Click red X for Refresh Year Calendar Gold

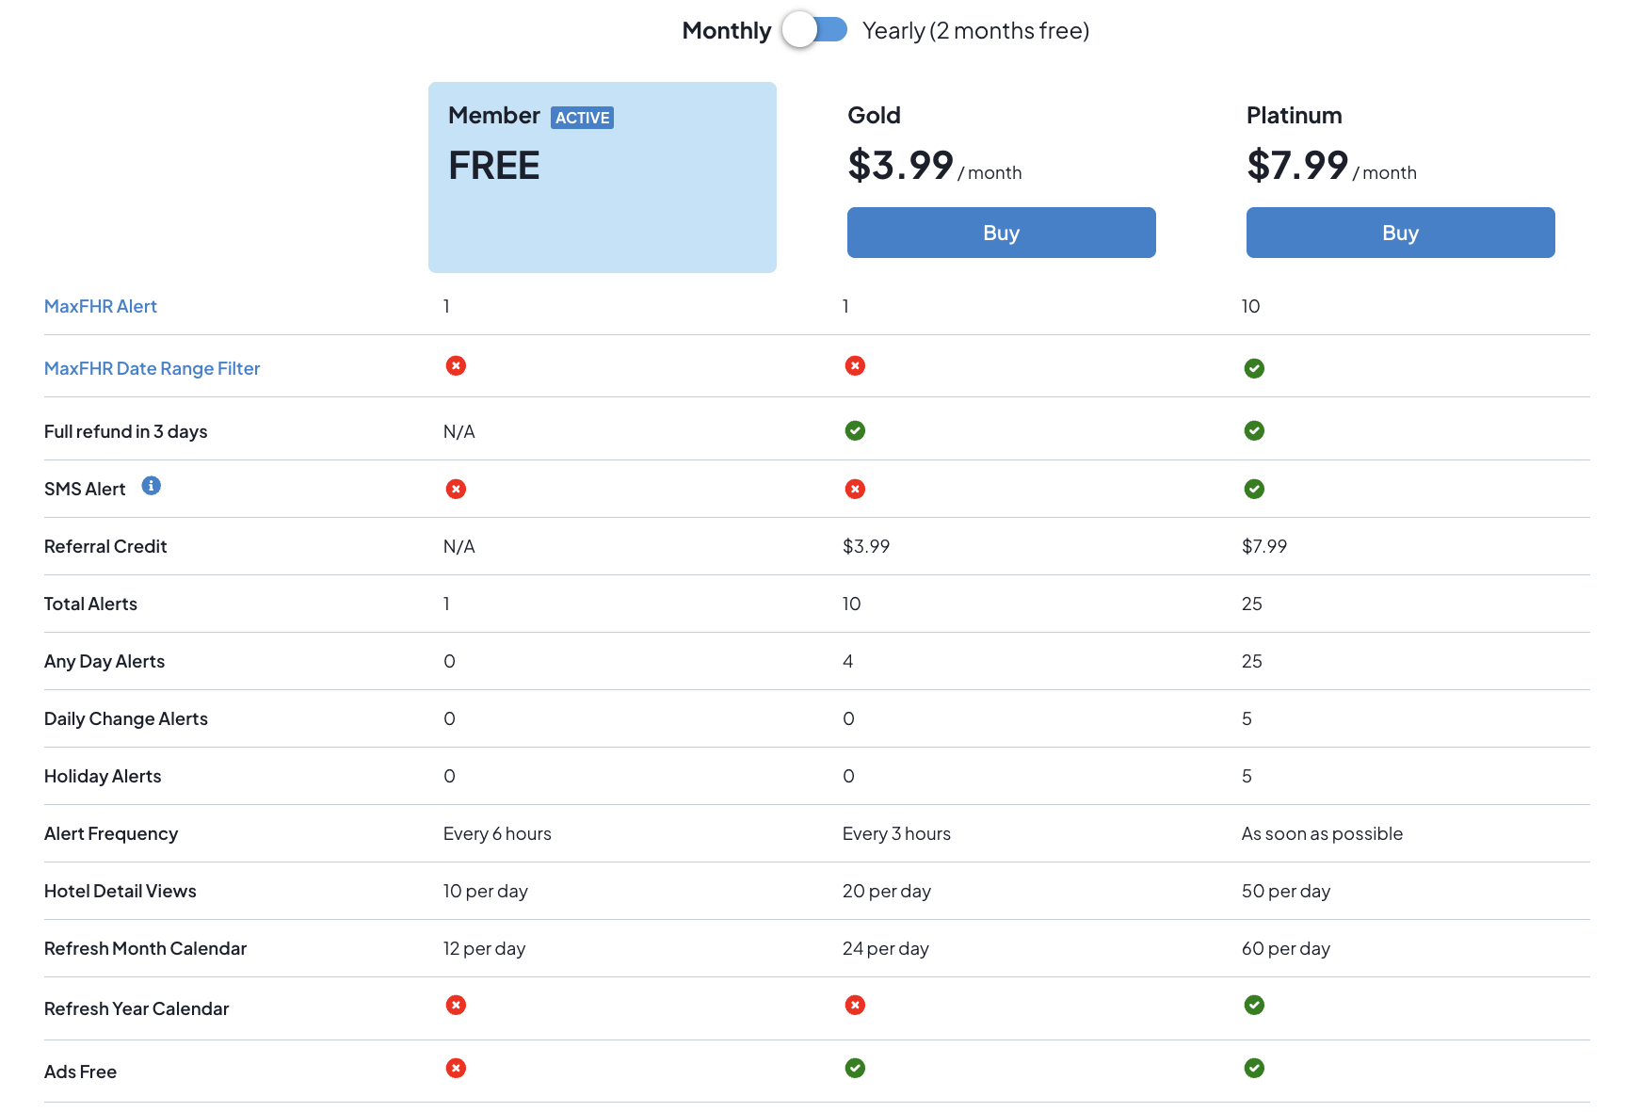(x=855, y=1005)
